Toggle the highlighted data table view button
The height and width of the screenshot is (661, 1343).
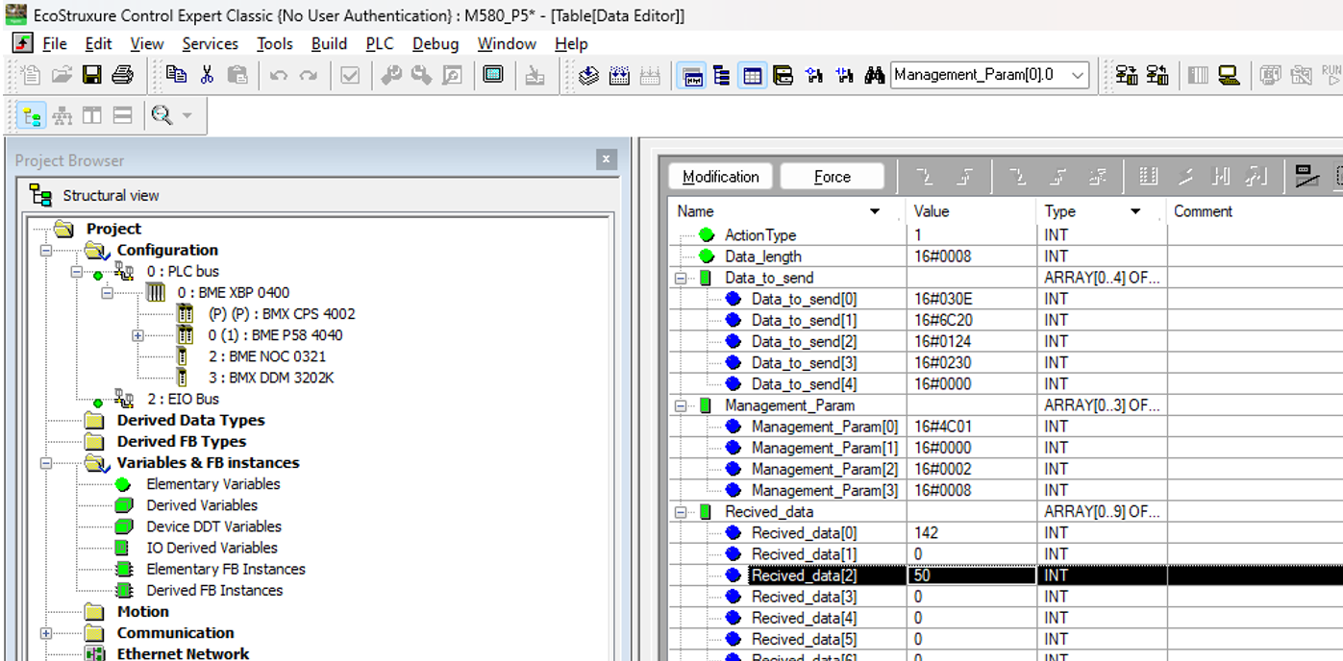click(753, 75)
